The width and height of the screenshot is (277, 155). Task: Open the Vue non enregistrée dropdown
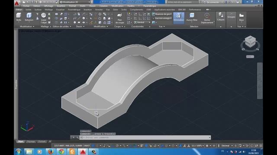162,18
